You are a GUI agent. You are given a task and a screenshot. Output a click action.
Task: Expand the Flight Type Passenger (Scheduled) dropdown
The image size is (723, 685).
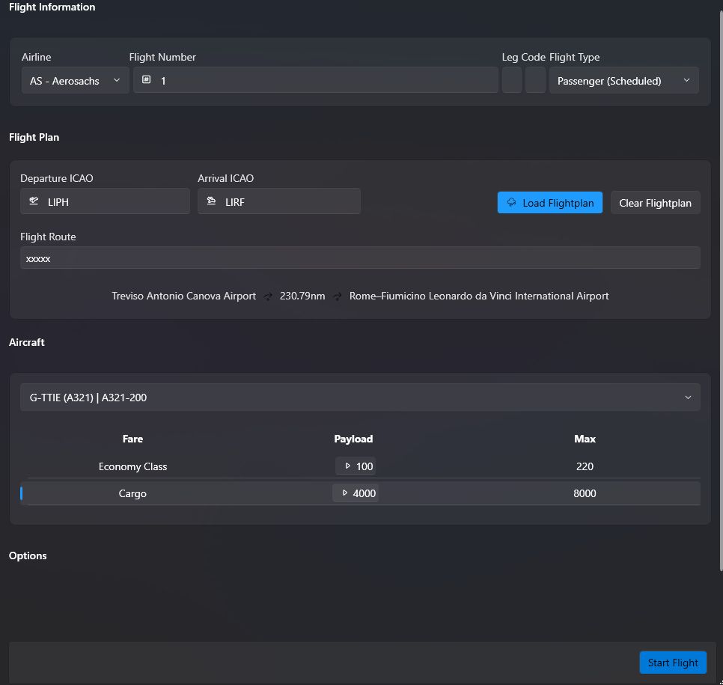pos(623,81)
